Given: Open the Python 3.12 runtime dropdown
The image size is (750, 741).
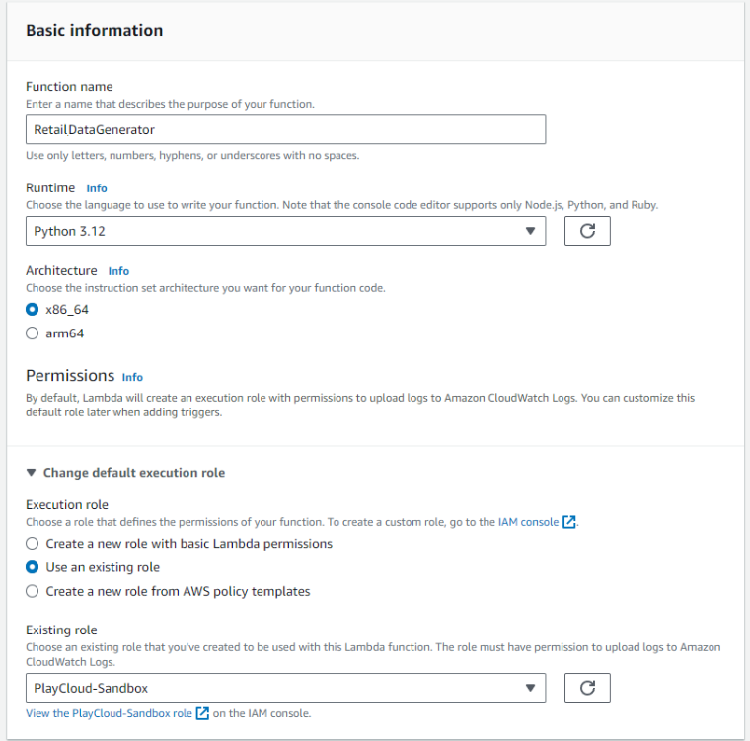Looking at the screenshot, I should click(x=285, y=231).
